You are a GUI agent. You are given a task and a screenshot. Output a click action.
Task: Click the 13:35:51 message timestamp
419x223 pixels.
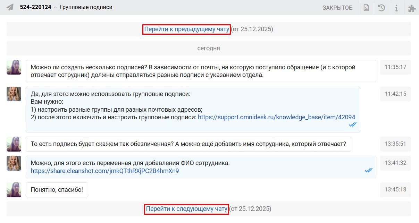[395, 144]
